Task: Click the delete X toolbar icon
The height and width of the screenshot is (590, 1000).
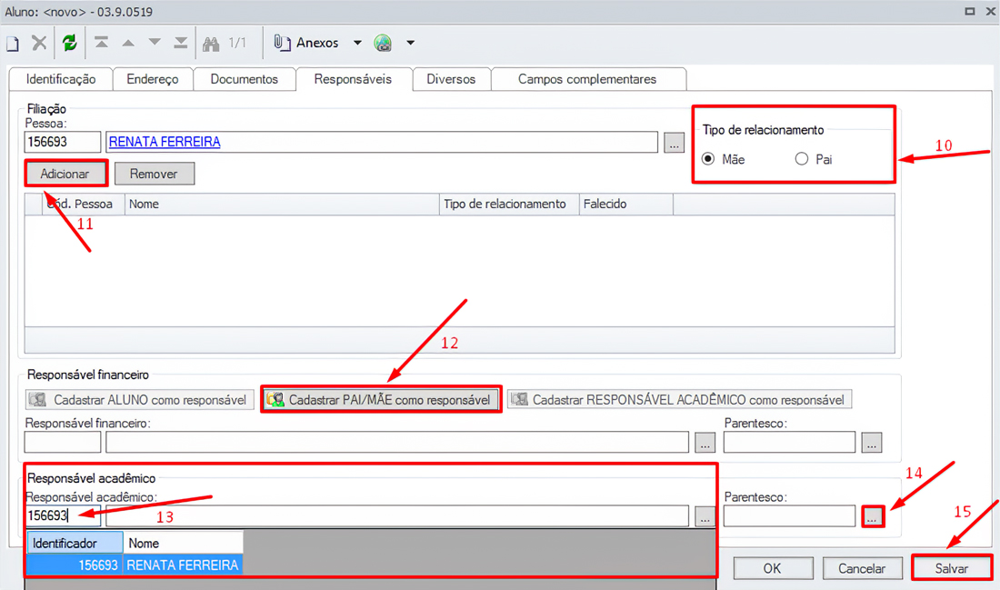Action: coord(39,44)
